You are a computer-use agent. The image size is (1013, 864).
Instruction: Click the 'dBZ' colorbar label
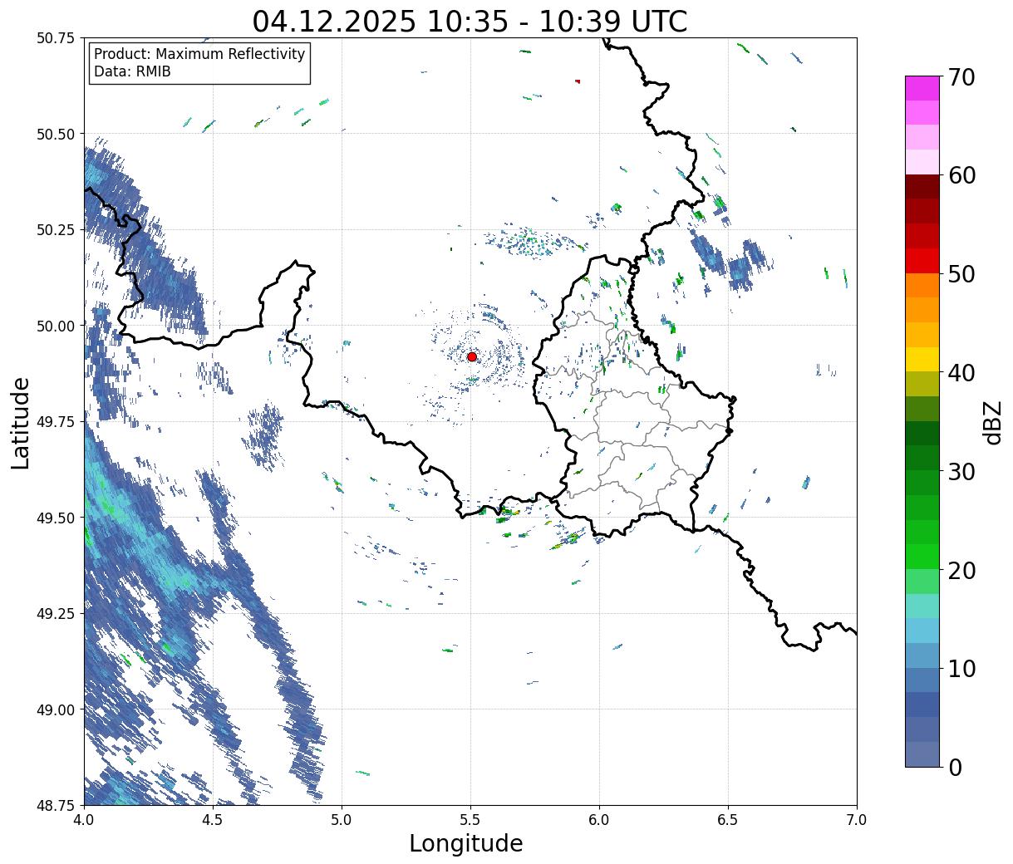992,422
